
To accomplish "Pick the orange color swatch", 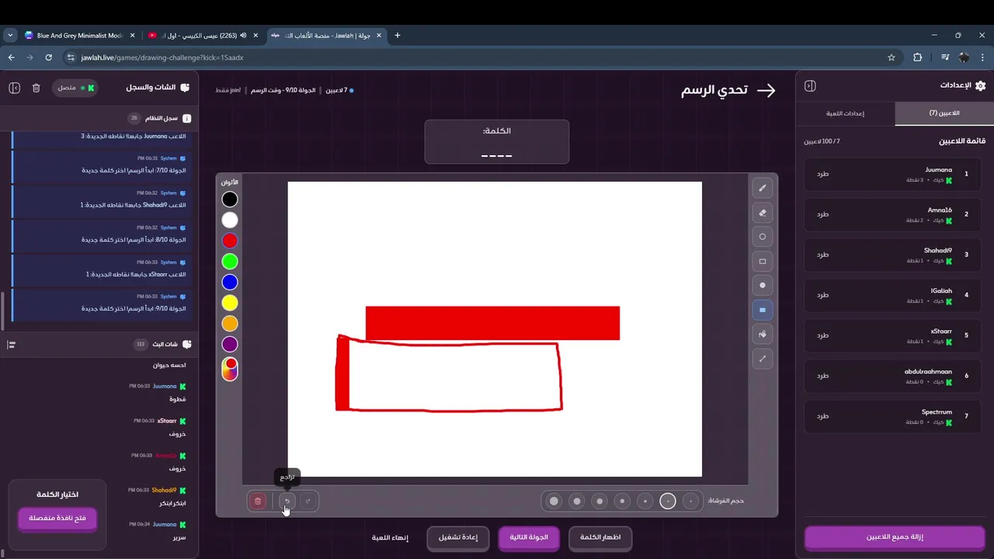I will [230, 324].
